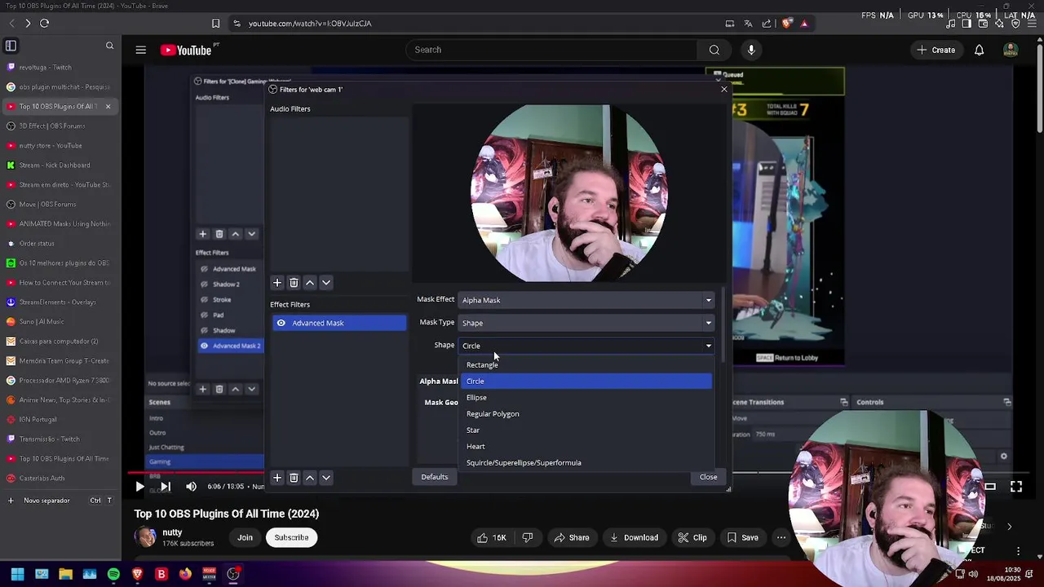Click the Download button below the video
This screenshot has width=1044, height=587.
coord(634,537)
